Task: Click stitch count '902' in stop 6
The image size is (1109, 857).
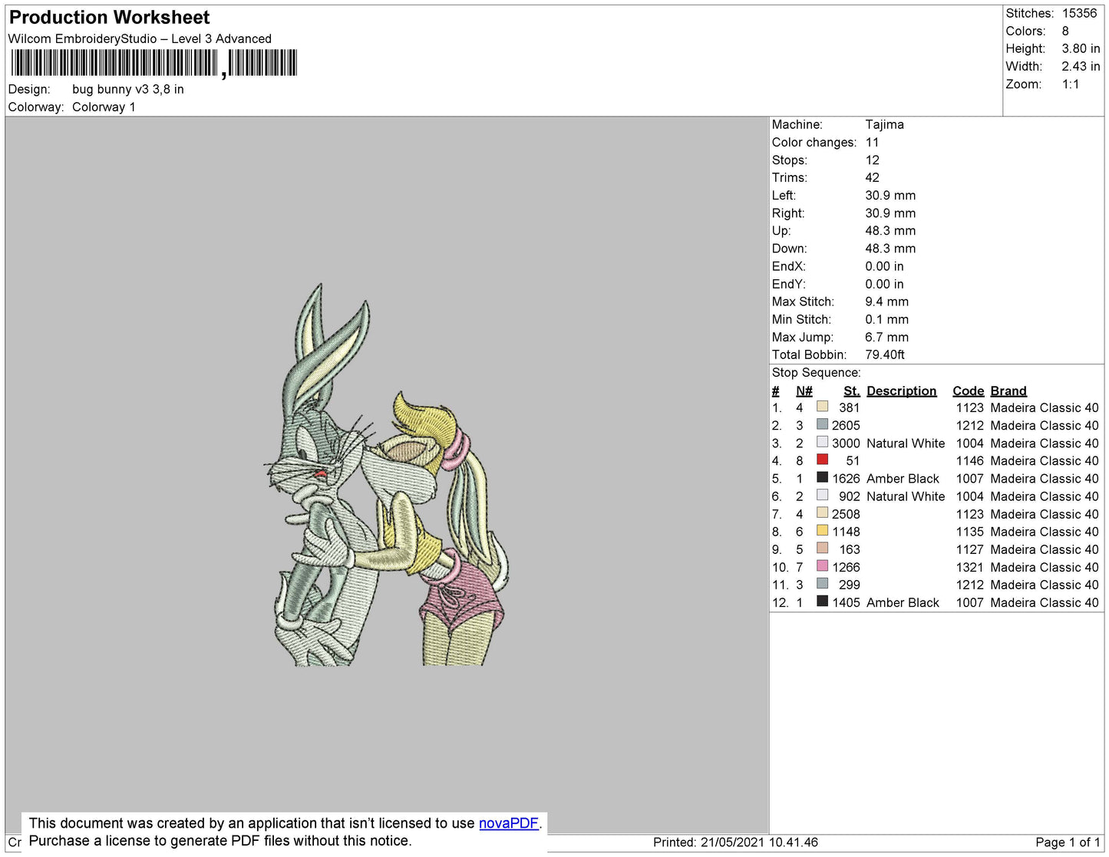Action: [x=850, y=496]
